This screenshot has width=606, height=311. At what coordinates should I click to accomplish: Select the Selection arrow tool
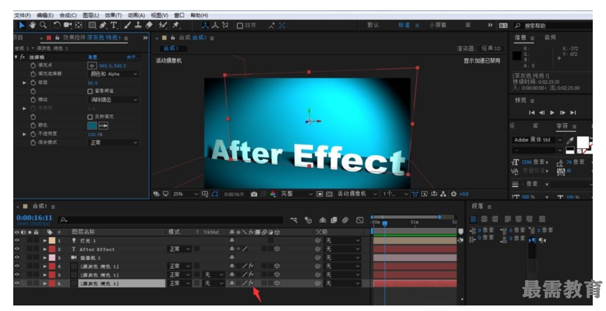coord(22,25)
